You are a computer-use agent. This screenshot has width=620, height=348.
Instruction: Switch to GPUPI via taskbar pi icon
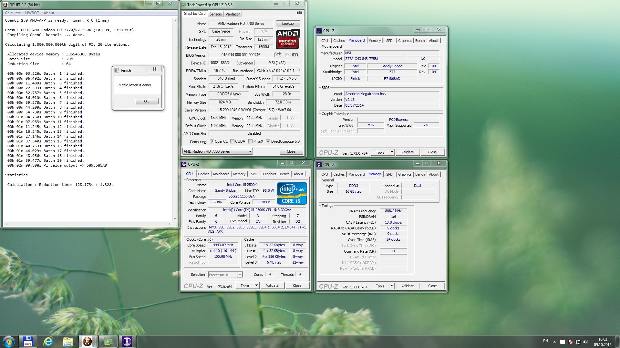87,342
